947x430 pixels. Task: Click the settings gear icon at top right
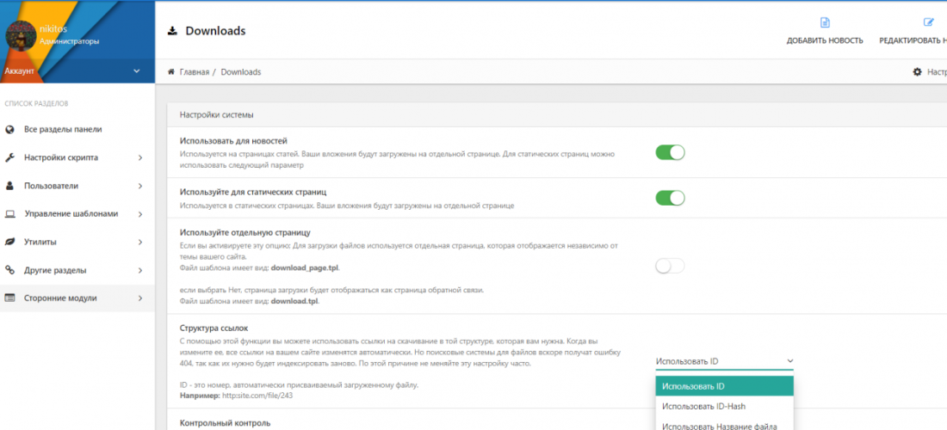pos(917,72)
